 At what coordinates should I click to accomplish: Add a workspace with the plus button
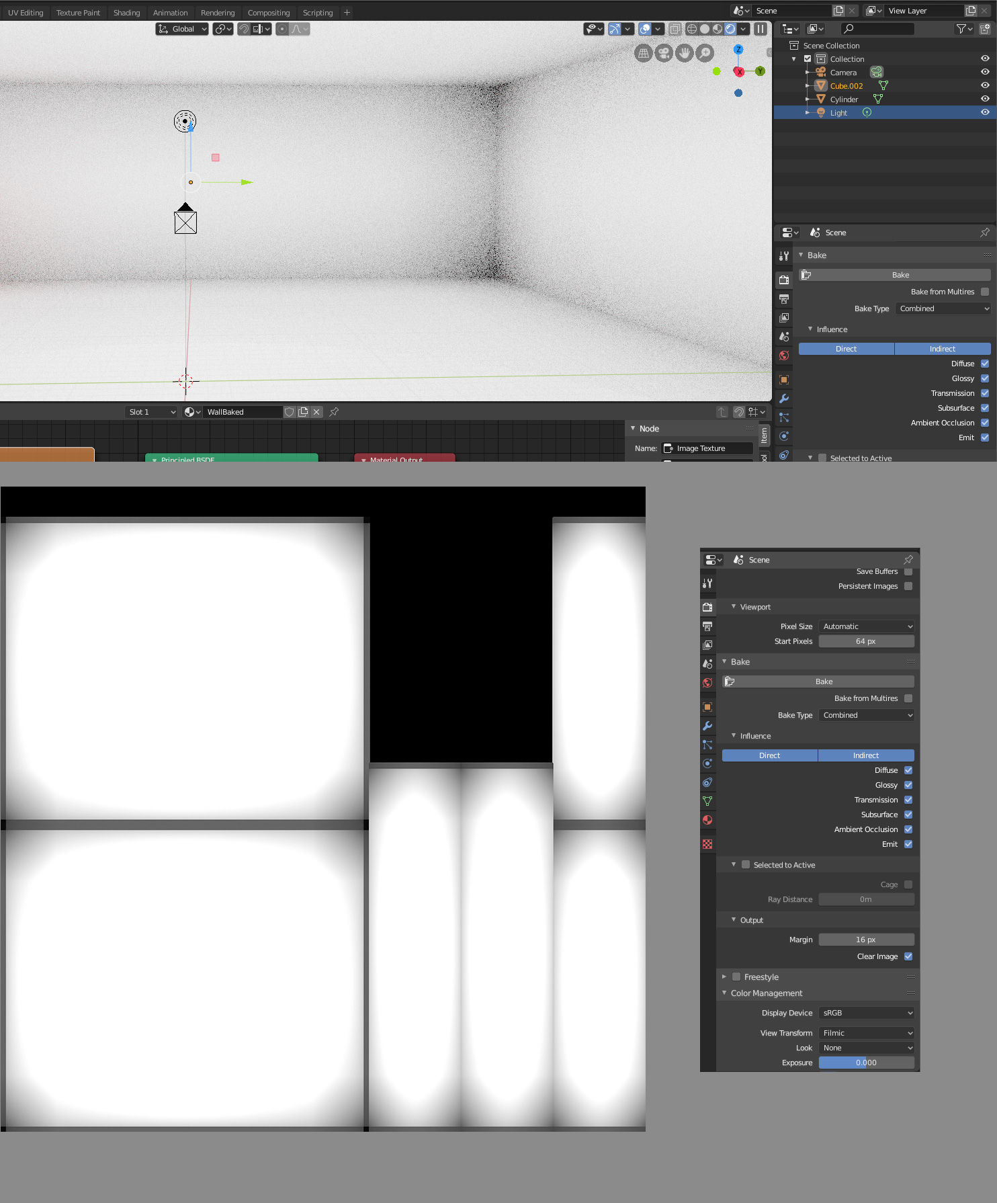(347, 13)
